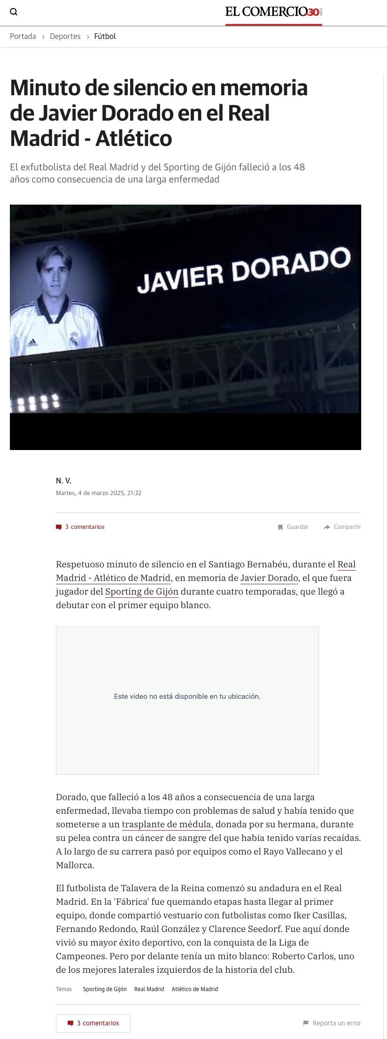Viewport: 387px width, 1039px height.
Task: Click the breadcrumb chevron after Deportes
Action: (x=87, y=37)
